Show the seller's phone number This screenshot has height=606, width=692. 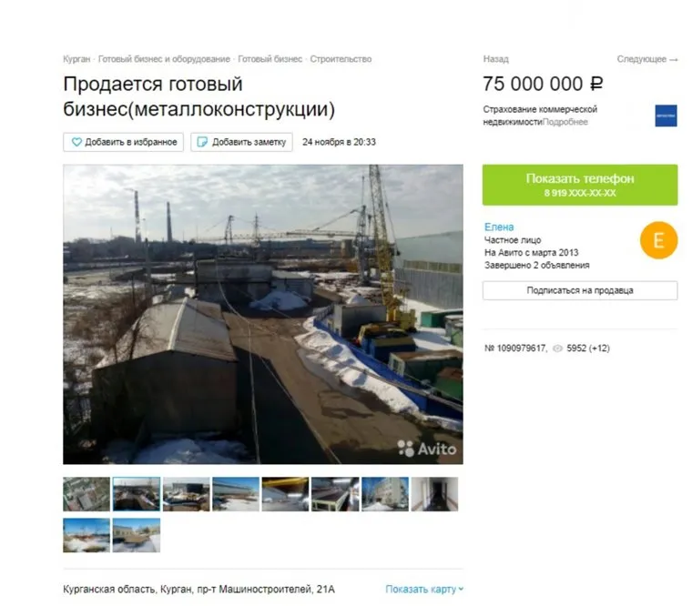(x=579, y=185)
